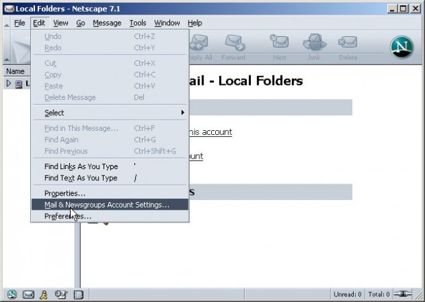Click the Total: 0 status text

pos(379,294)
